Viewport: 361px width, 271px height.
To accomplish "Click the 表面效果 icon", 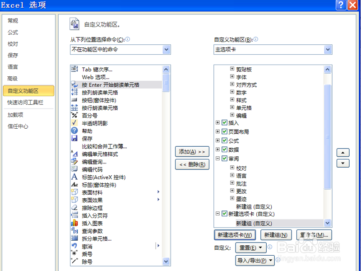I will [x=74, y=200].
